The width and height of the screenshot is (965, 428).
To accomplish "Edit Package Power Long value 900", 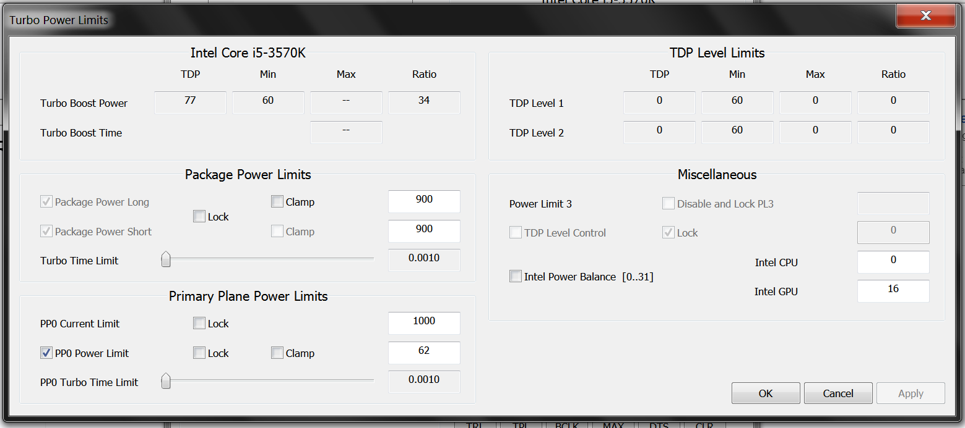I will tap(424, 201).
